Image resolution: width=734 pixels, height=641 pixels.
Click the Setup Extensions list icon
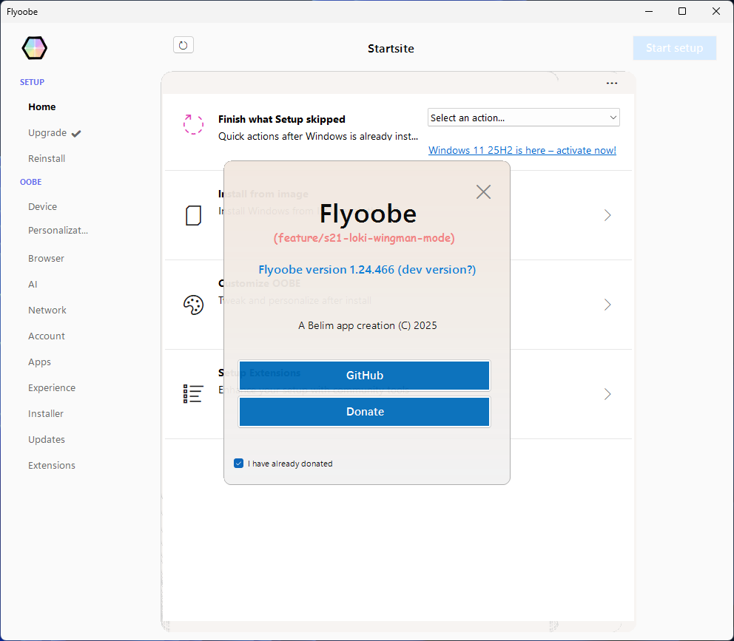coord(193,394)
